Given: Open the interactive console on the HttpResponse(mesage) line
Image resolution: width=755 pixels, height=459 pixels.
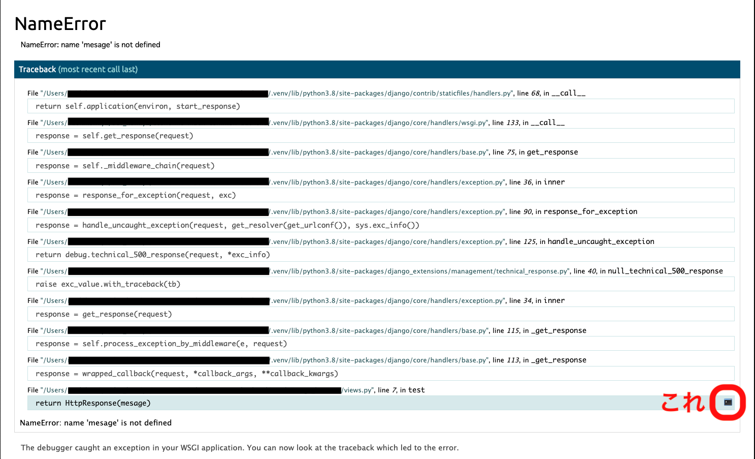Looking at the screenshot, I should pyautogui.click(x=728, y=403).
